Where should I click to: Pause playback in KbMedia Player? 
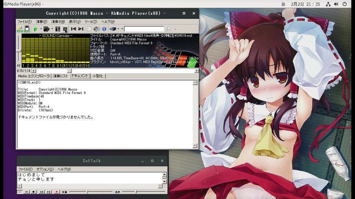(58, 29)
